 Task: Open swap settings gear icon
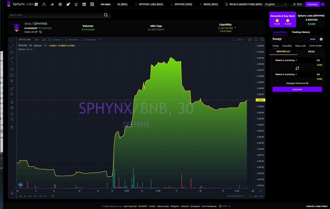click(x=321, y=39)
